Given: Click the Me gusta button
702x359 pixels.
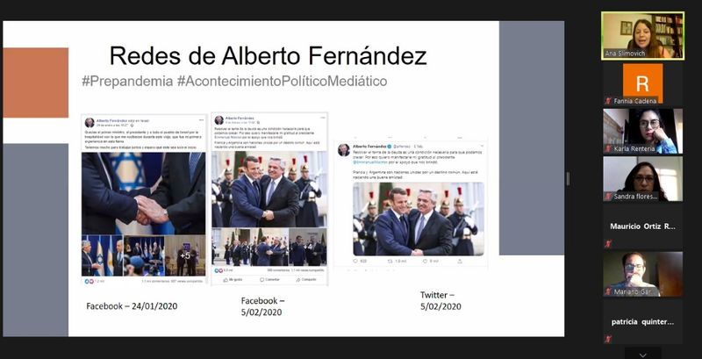Looking at the screenshot, I should 233,279.
